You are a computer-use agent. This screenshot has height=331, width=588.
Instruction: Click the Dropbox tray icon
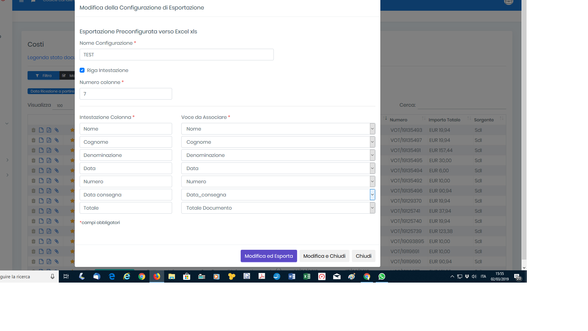(467, 276)
